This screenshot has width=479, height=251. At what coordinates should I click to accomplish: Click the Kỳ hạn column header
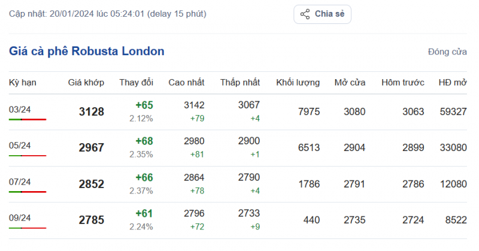(21, 82)
